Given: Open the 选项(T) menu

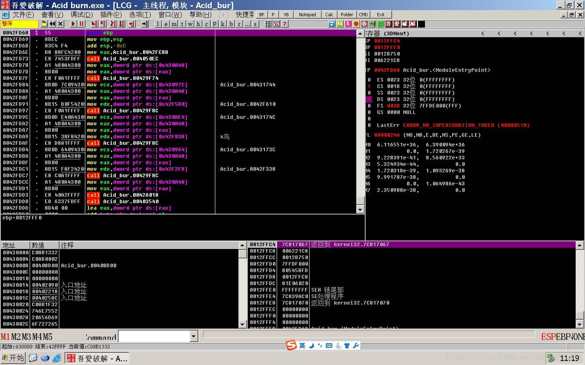Looking at the screenshot, I should pyautogui.click(x=140, y=15).
